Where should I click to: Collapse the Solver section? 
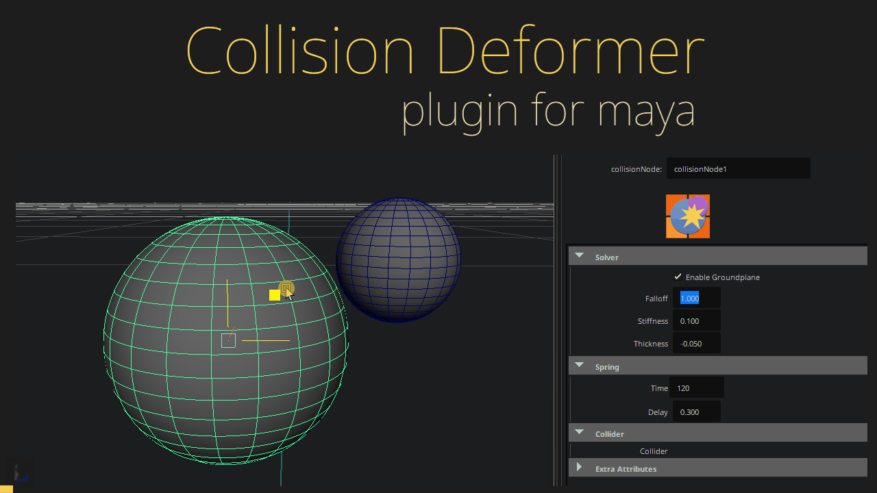tap(580, 256)
